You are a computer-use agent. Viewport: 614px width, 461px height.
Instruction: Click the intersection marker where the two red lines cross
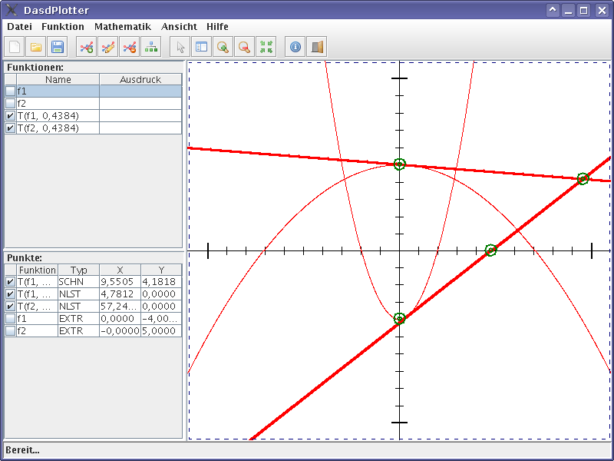tap(583, 179)
